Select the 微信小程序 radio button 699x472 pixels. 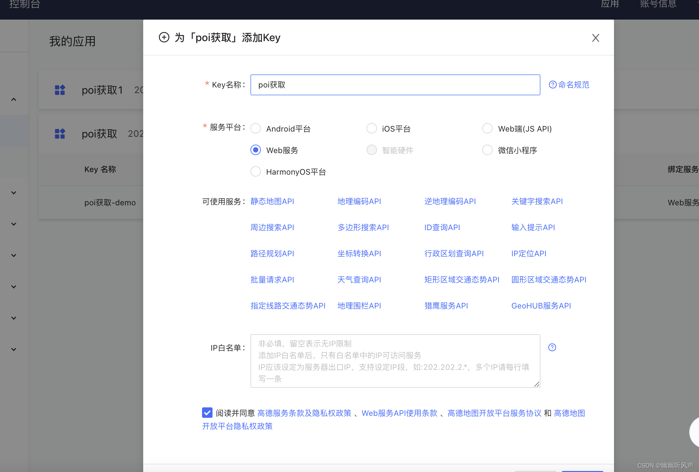pos(487,150)
